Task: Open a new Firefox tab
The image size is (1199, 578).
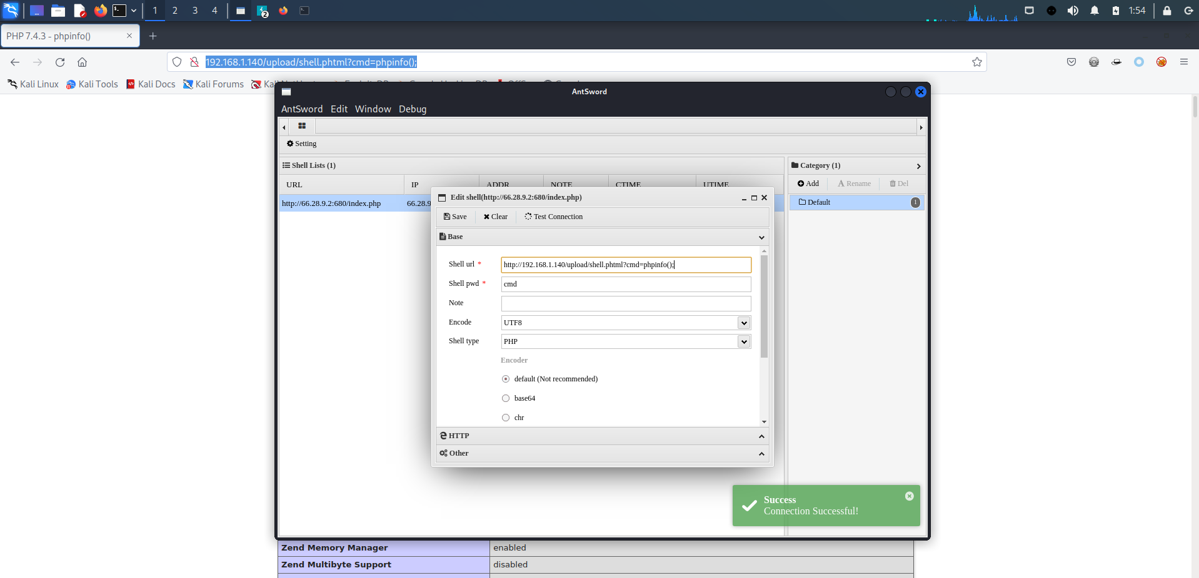Action: coord(153,36)
